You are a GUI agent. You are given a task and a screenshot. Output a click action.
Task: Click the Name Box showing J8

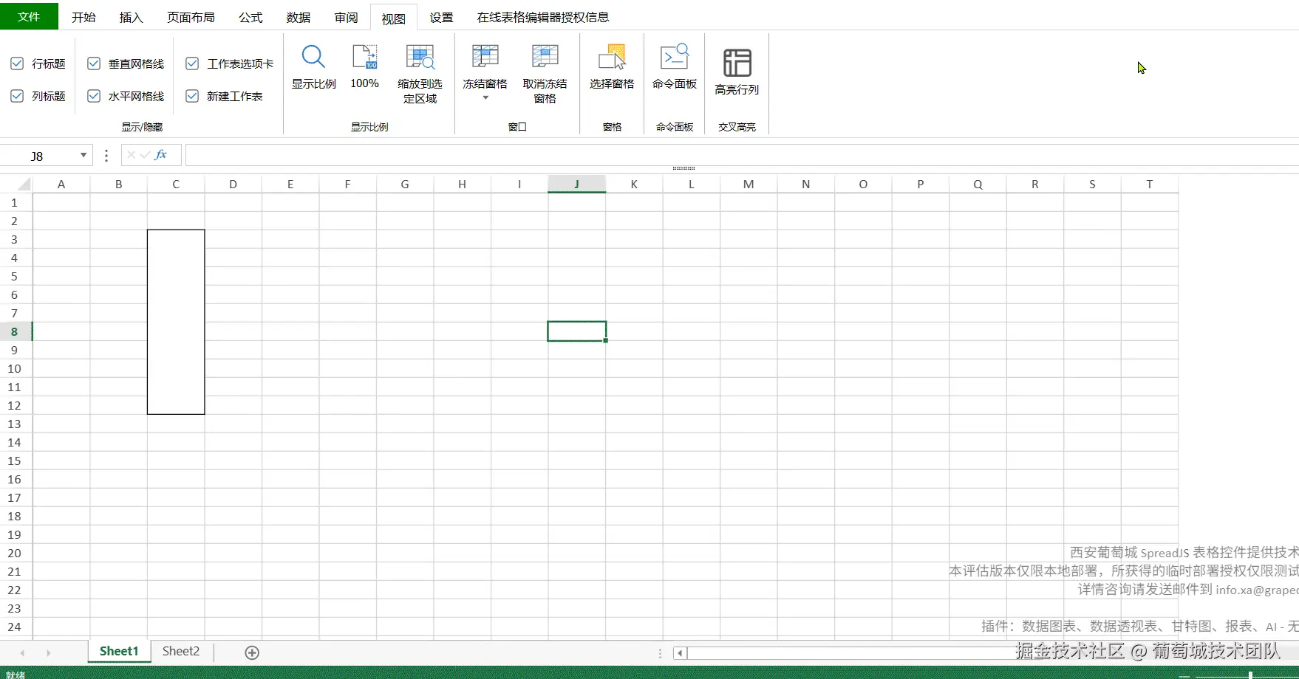[38, 156]
